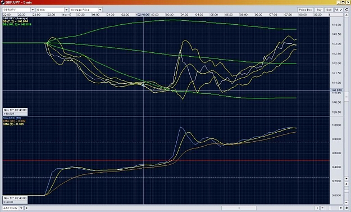
Task: Click the 5 min timeframe field
Action: 51,10
